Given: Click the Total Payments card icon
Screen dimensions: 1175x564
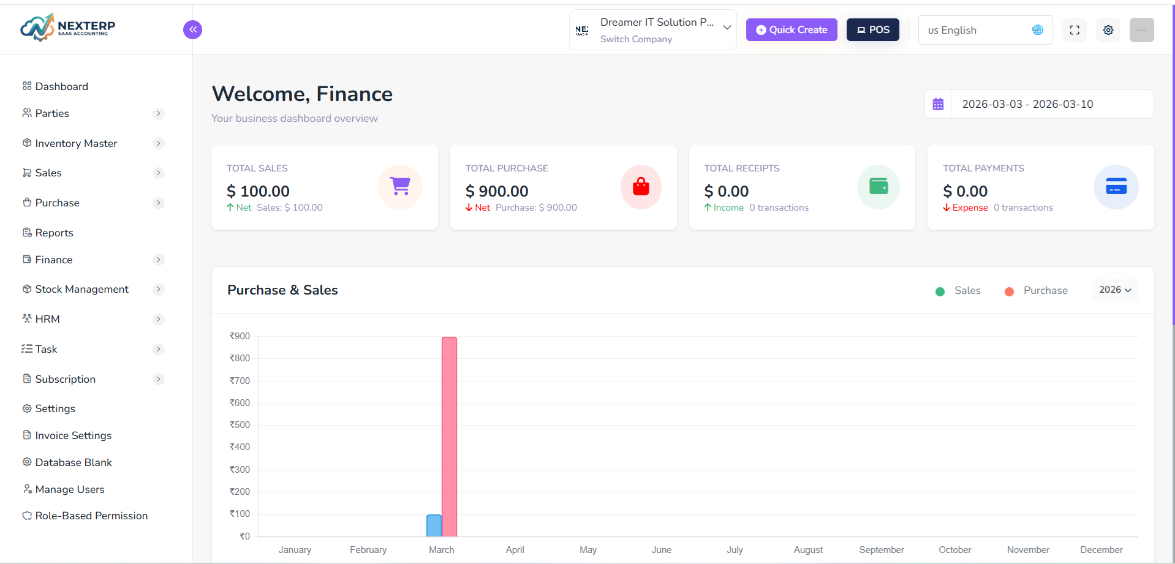Looking at the screenshot, I should click(1116, 187).
